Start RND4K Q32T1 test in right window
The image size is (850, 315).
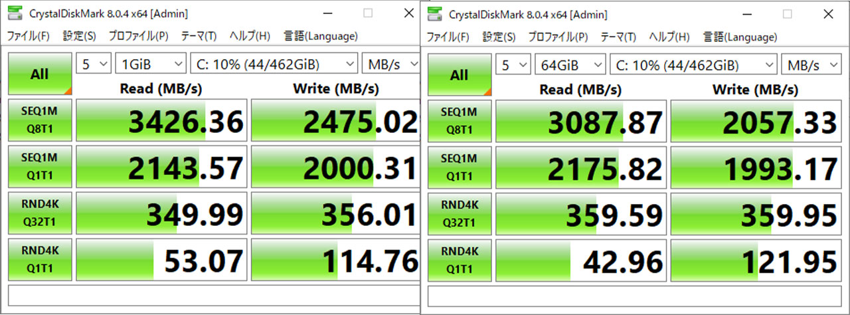point(460,214)
